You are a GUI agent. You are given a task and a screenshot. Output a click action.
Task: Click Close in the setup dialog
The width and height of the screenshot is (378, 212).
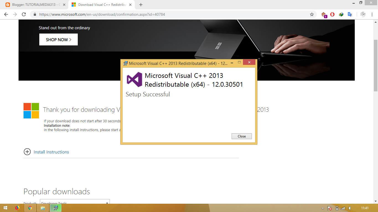coord(242,136)
